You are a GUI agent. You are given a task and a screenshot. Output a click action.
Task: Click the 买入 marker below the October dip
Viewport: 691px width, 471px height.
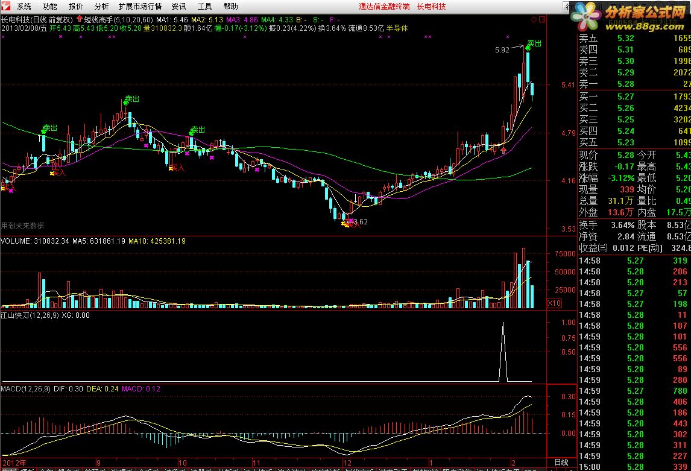click(x=177, y=168)
